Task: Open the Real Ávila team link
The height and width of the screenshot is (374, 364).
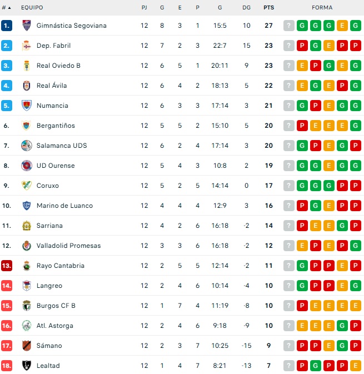Action: [x=51, y=86]
